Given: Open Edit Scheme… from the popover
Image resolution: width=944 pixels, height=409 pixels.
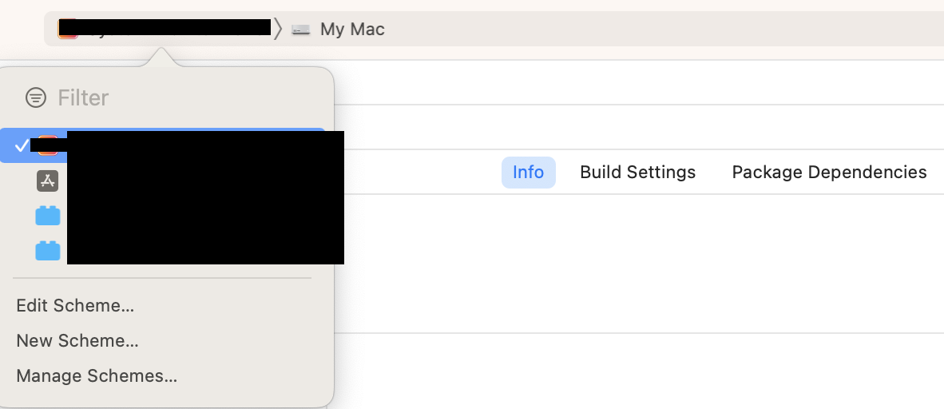Looking at the screenshot, I should [x=75, y=306].
